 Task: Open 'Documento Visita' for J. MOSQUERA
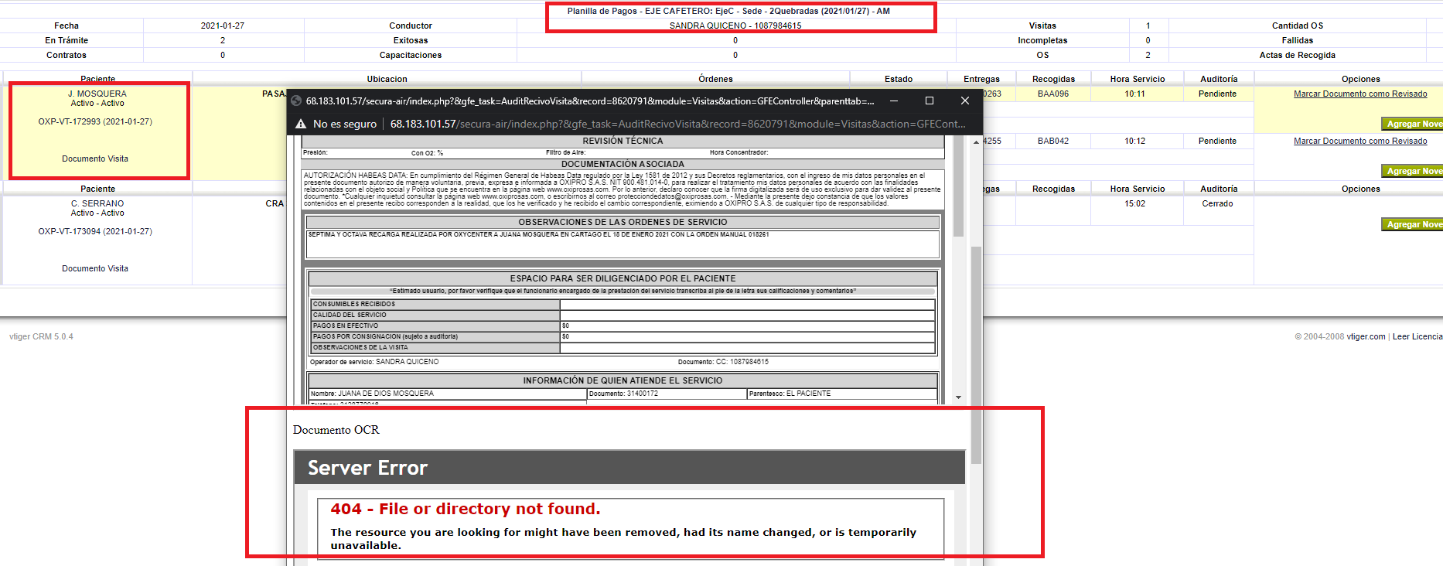tap(95, 159)
